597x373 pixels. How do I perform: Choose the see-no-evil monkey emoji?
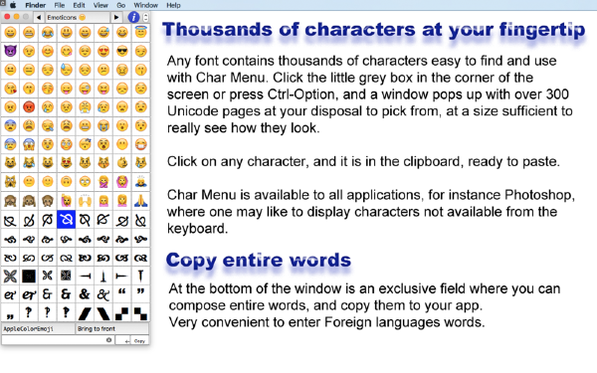click(x=10, y=200)
